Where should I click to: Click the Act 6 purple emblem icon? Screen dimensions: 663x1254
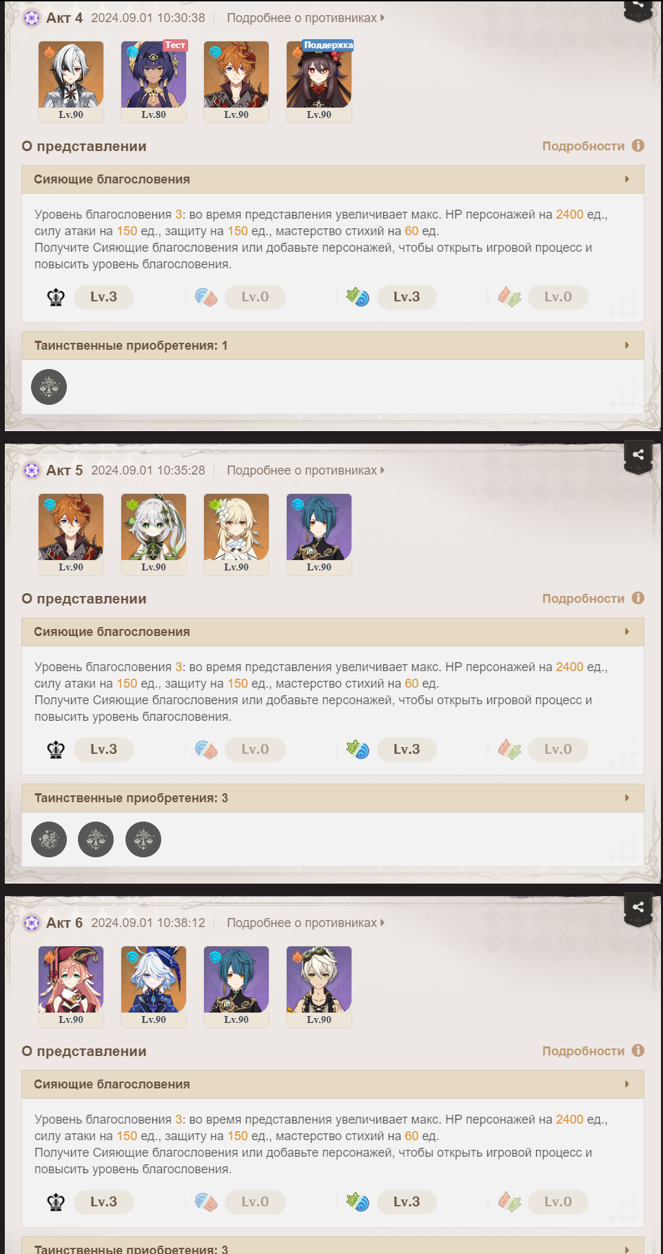click(x=32, y=923)
